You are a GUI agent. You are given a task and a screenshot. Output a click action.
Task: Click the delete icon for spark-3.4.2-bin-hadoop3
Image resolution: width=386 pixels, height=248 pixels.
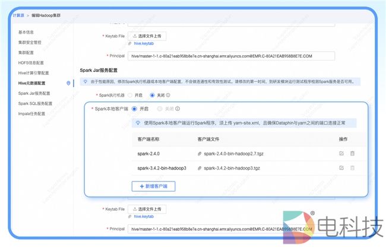pos(352,168)
